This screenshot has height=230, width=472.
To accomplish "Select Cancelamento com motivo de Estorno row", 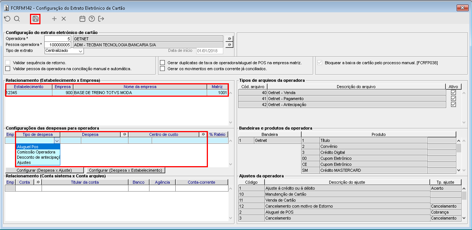I will click(x=350, y=206).
